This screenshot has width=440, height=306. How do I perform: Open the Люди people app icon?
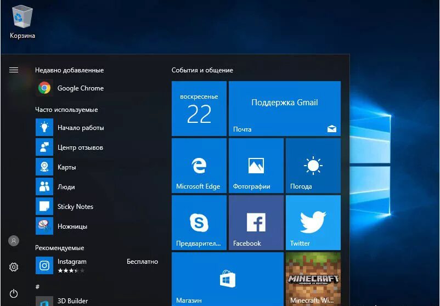click(44, 186)
